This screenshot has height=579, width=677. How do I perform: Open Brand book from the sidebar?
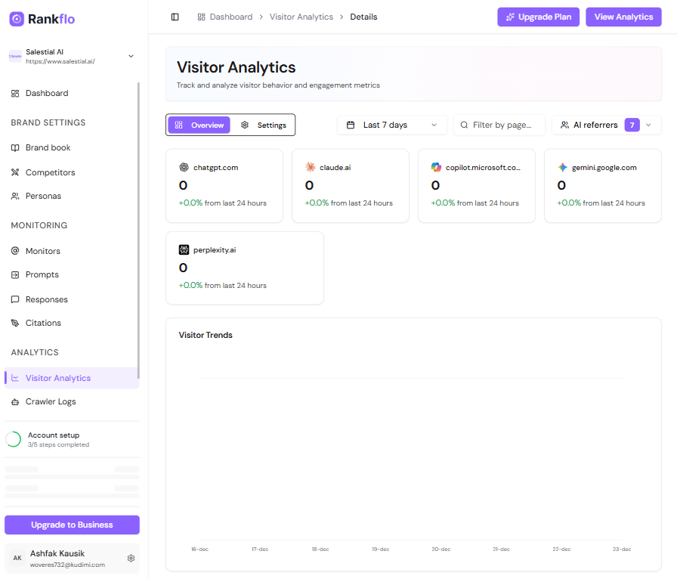(x=15, y=148)
